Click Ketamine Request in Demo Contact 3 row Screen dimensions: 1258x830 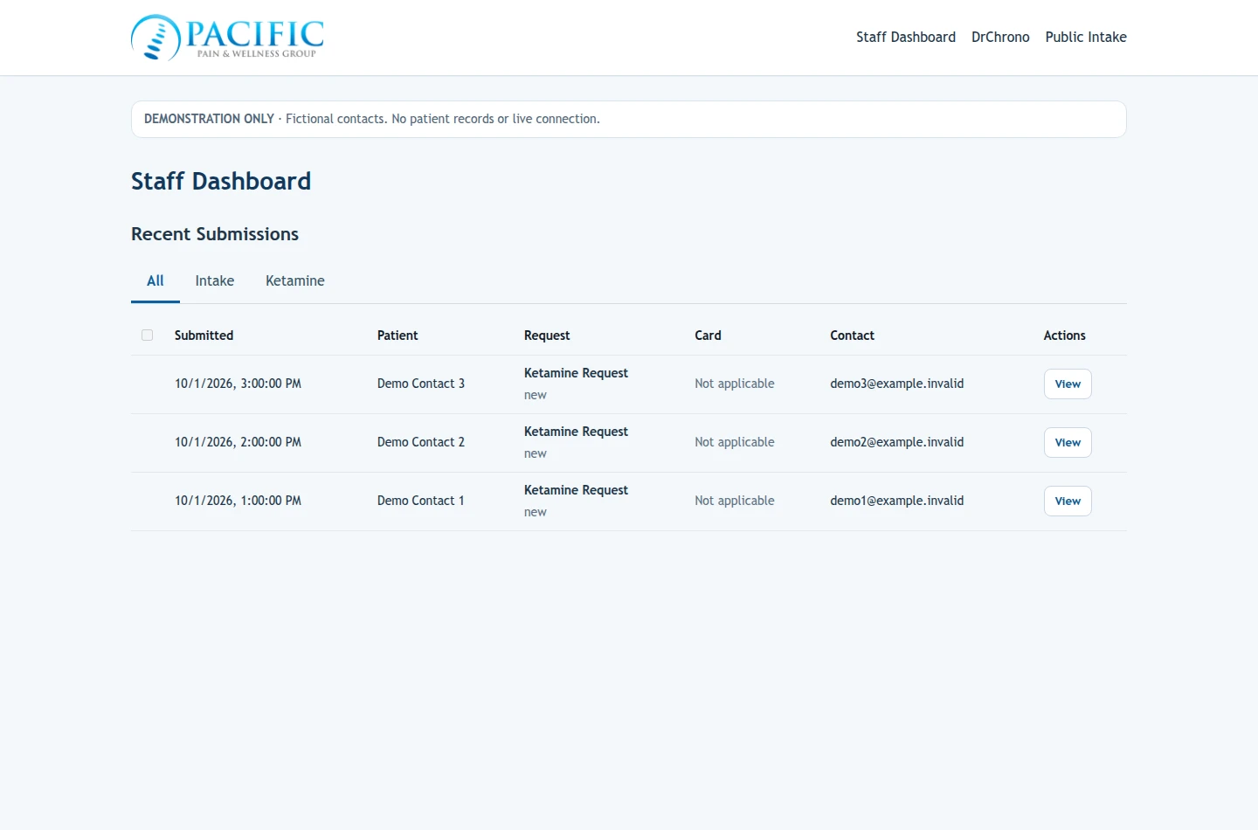click(x=576, y=373)
